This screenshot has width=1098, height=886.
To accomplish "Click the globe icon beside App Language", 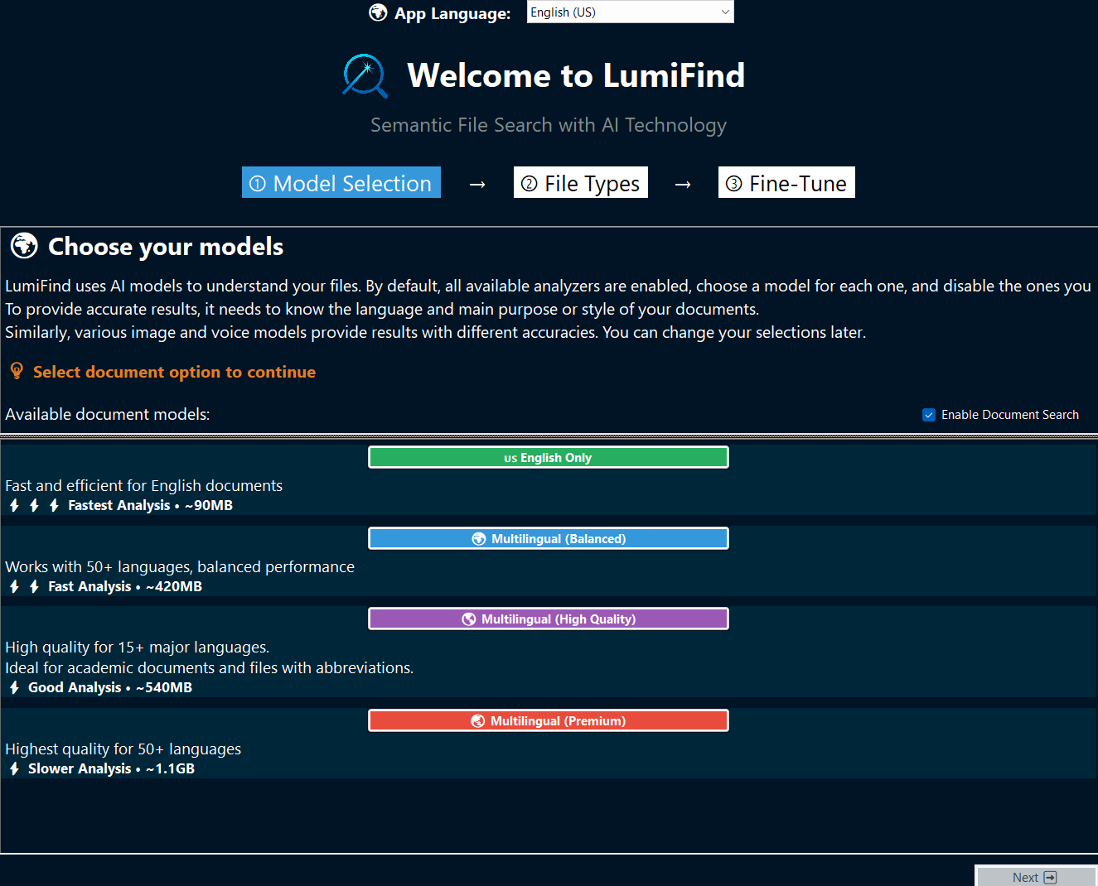I will coord(378,12).
